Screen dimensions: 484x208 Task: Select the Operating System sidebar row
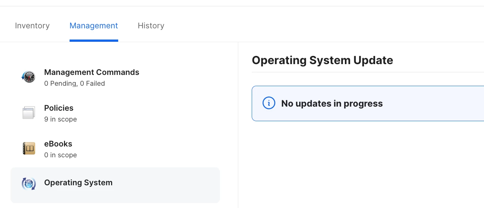coord(115,185)
